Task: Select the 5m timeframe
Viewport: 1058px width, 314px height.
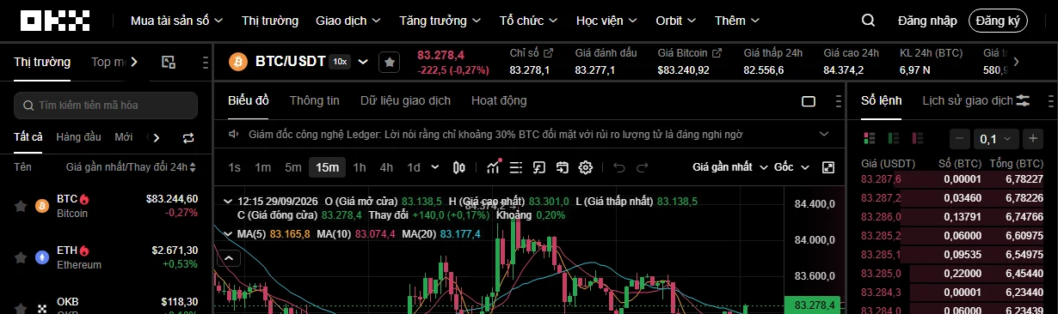Action: tap(293, 167)
